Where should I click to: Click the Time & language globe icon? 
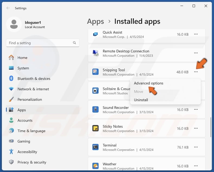11,131
